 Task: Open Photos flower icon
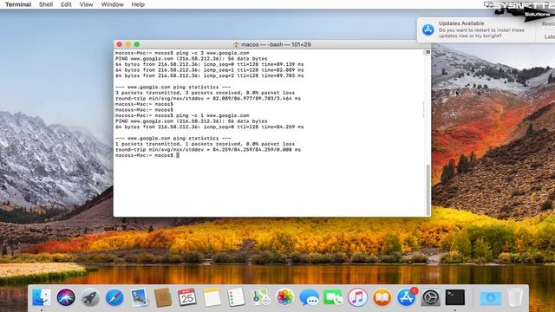pyautogui.click(x=284, y=297)
